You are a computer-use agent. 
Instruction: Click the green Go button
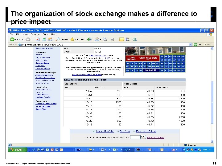point(198,45)
